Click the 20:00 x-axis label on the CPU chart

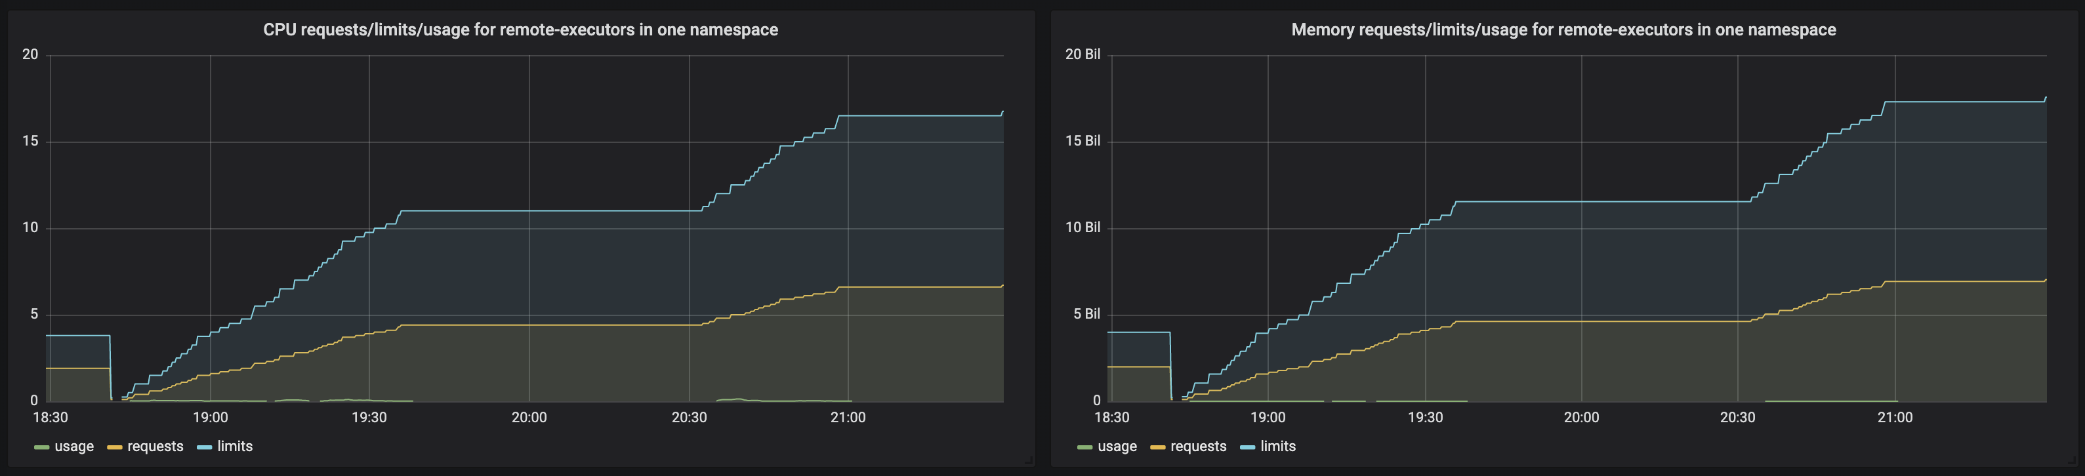(529, 418)
